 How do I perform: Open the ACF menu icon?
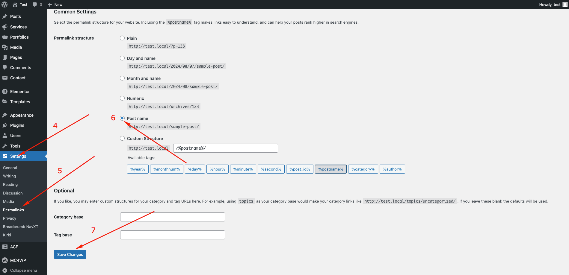pos(5,247)
